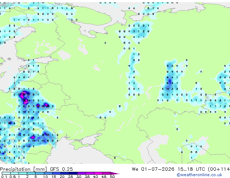Click the 35–40 mm legend swatch
The height and width of the screenshot is (178, 230).
pos(90,173)
